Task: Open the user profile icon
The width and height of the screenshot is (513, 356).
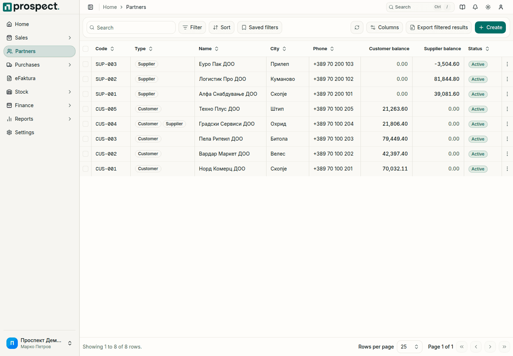Action: click(x=501, y=7)
